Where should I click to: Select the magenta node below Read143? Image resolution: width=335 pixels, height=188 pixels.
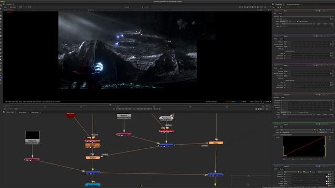tap(32, 159)
